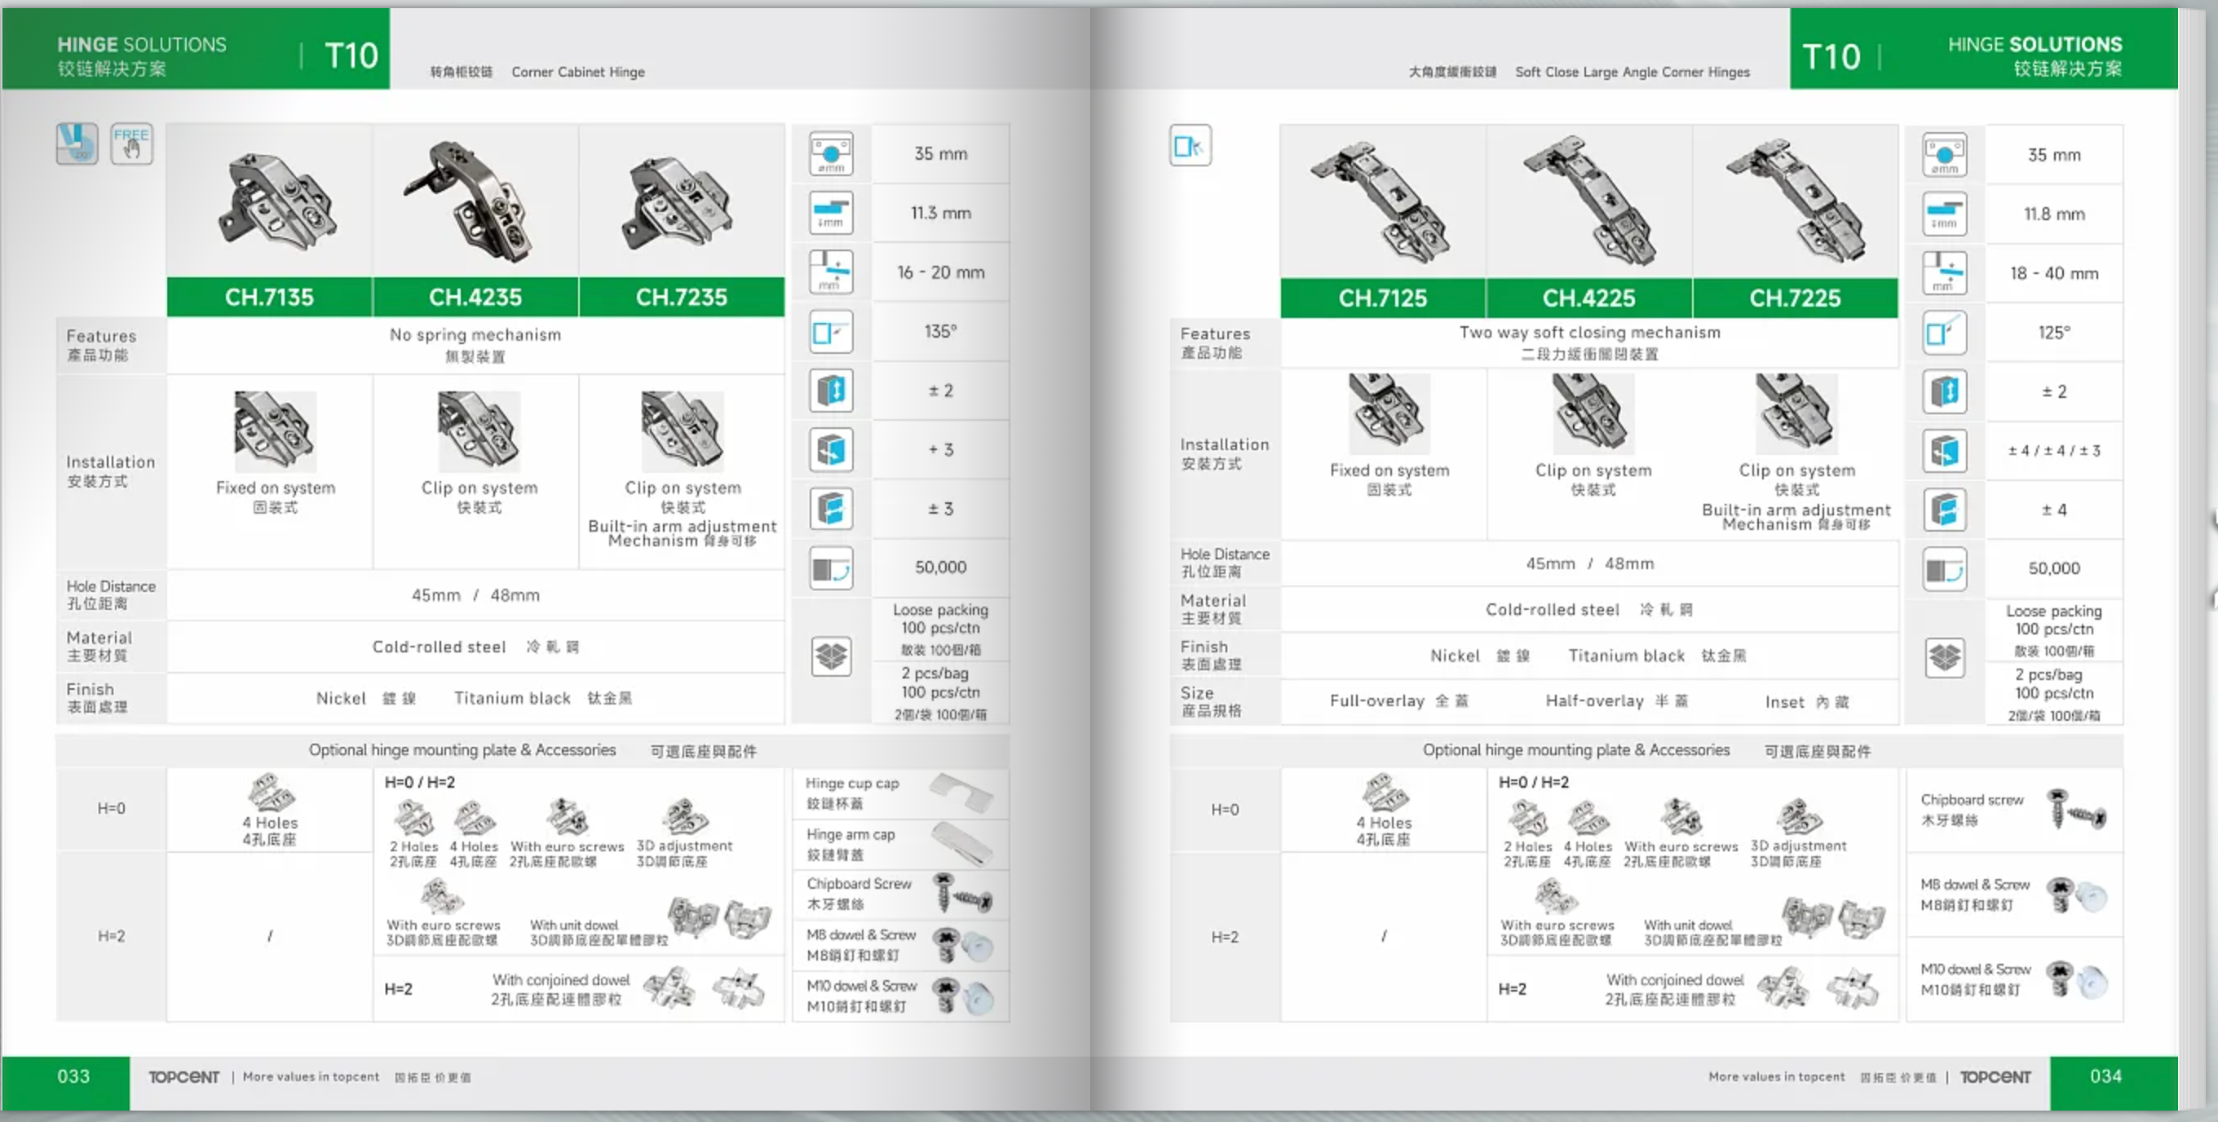Click the door thickness icon beside 18 - 40 mm
This screenshot has width=2218, height=1122.
[1944, 273]
